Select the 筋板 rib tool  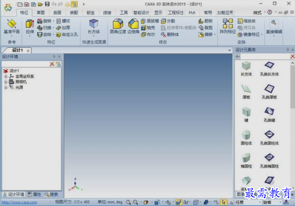click(205, 21)
